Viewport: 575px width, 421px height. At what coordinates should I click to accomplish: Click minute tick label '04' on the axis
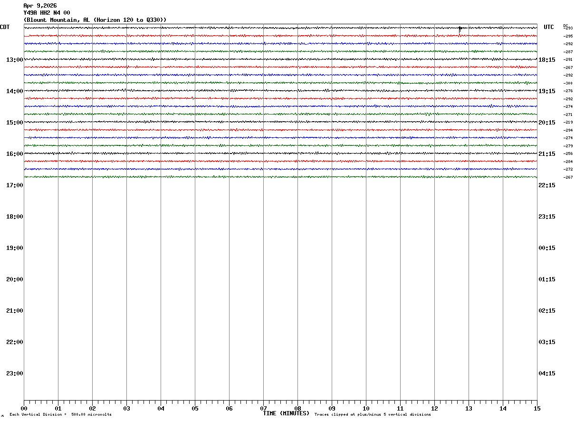(161, 409)
